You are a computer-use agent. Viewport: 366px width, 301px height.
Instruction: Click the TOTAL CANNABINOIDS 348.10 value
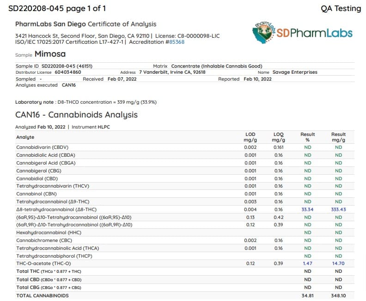tap(338, 295)
